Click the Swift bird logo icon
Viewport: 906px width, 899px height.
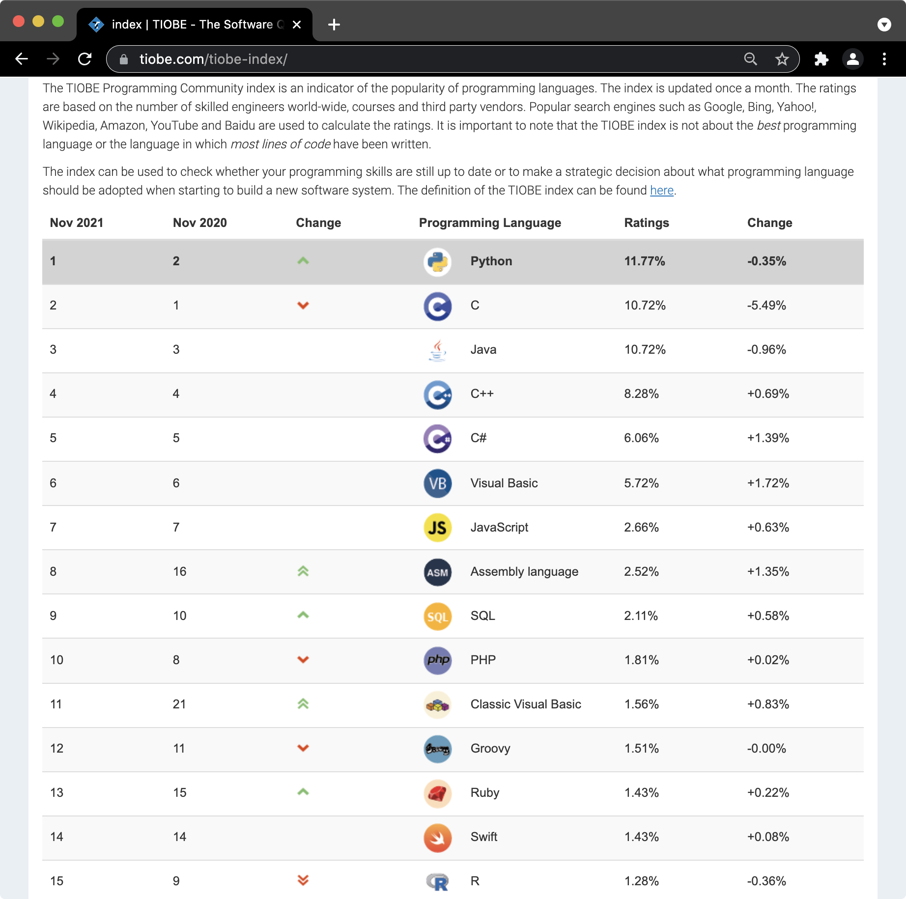pyautogui.click(x=437, y=838)
